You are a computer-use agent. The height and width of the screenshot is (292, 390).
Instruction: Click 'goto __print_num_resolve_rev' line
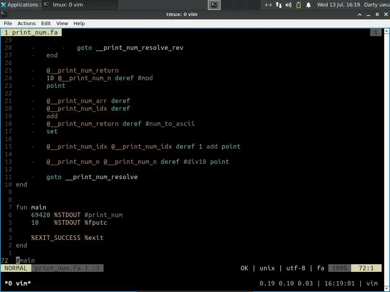point(130,48)
